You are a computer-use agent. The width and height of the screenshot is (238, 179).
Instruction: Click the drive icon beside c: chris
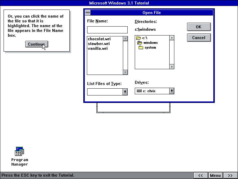point(139,91)
